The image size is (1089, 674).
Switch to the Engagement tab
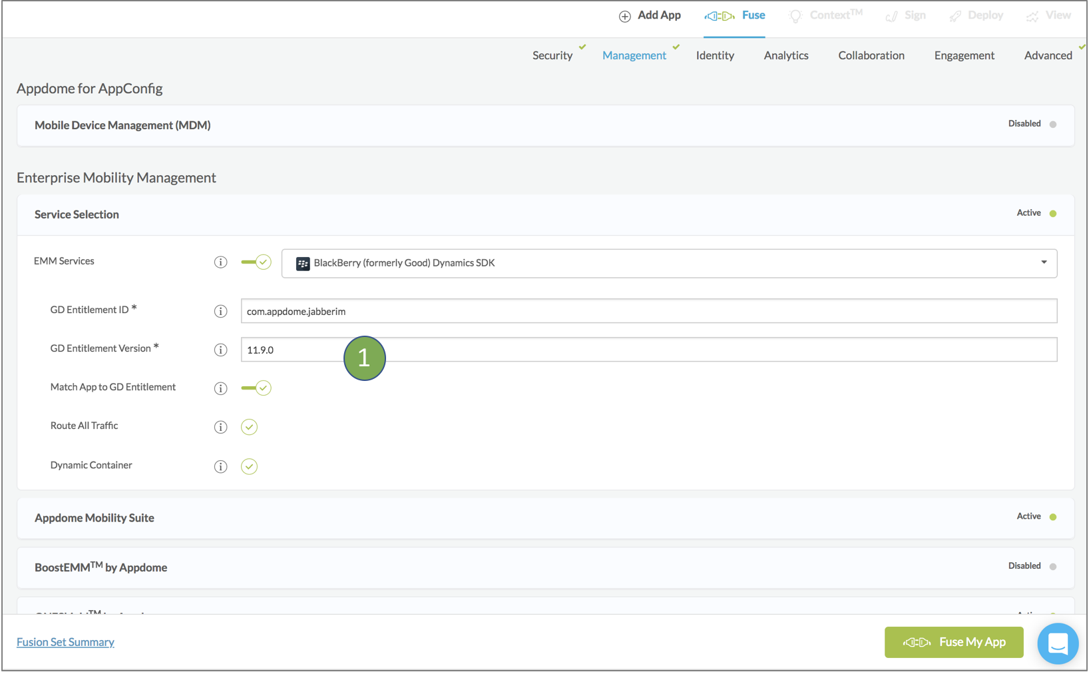pos(964,55)
